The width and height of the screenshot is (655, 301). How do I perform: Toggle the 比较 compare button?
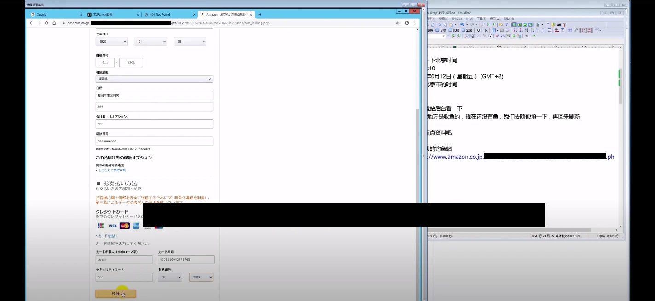click(454, 30)
